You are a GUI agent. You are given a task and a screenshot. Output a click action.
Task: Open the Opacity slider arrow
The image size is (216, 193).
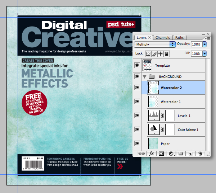[204, 44]
